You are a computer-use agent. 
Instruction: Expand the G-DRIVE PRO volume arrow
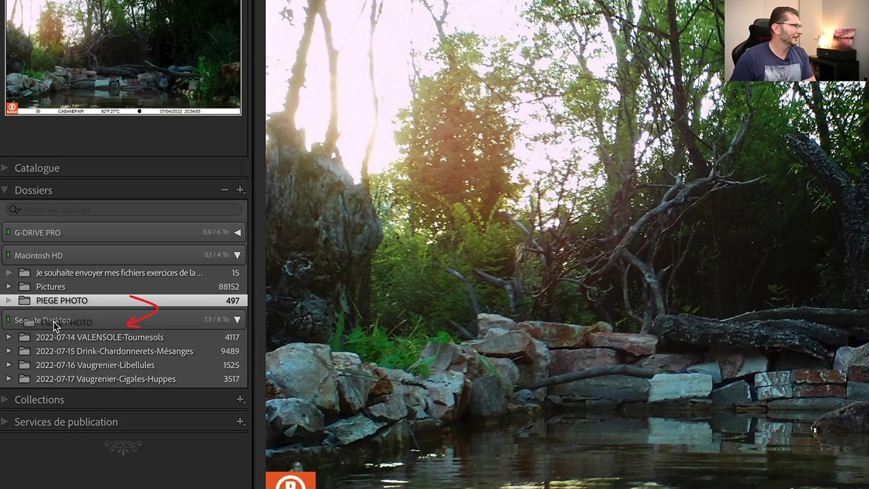click(x=237, y=232)
